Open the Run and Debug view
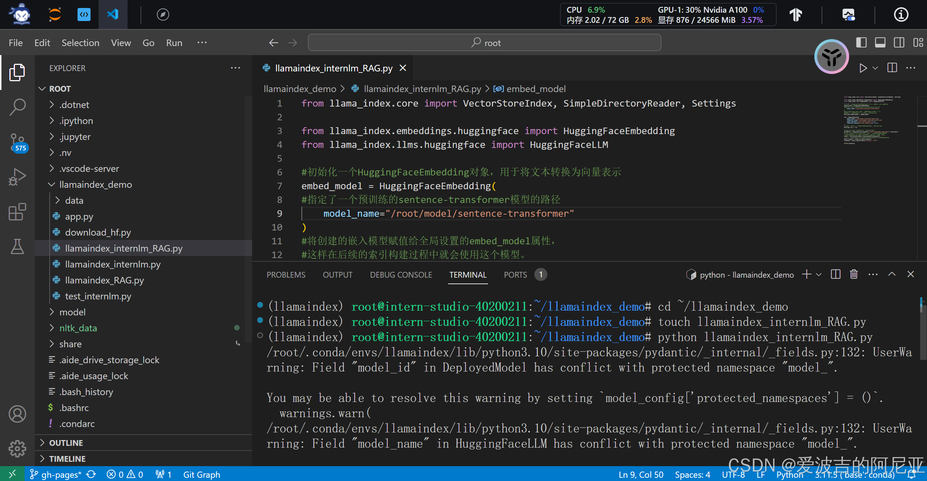927x481 pixels. pyautogui.click(x=17, y=177)
